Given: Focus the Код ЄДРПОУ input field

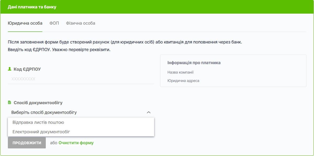Looking at the screenshot, I should click(x=81, y=79).
